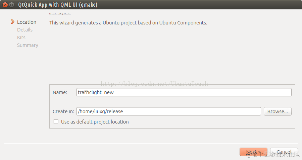Enable Use as default project location checkbox
The height and width of the screenshot is (160, 302).
point(56,122)
